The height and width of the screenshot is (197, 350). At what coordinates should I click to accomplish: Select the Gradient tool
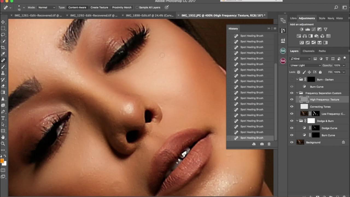point(3,92)
